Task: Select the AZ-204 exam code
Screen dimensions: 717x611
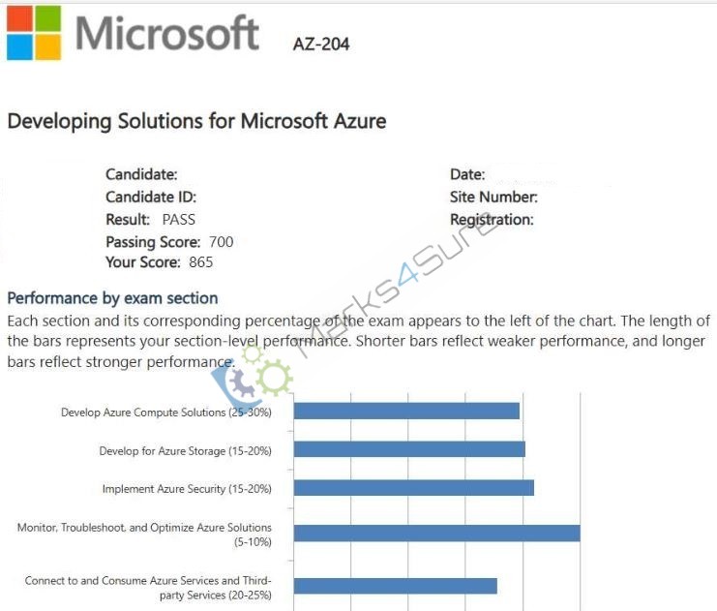Action: 321,45
